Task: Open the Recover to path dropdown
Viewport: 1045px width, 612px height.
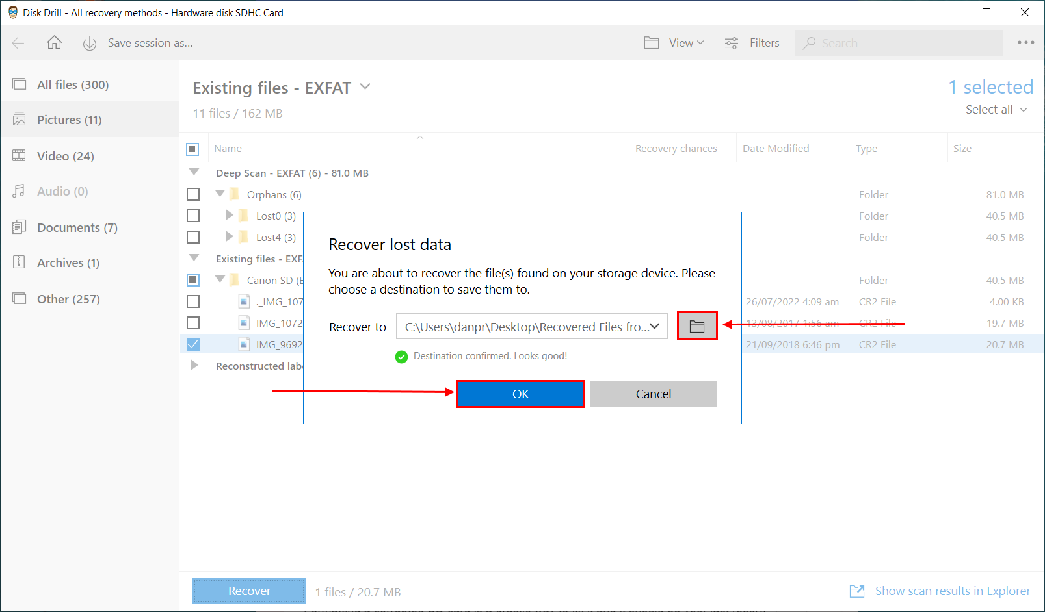Action: (655, 326)
